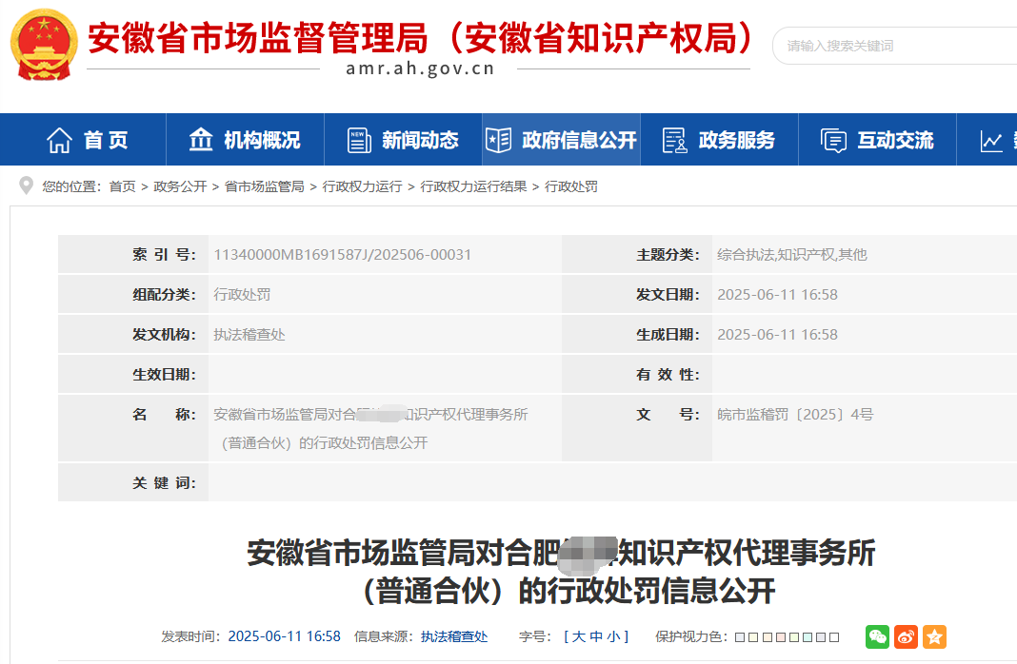Share via the QQ Zone star icon
The image size is (1017, 664).
tap(934, 636)
